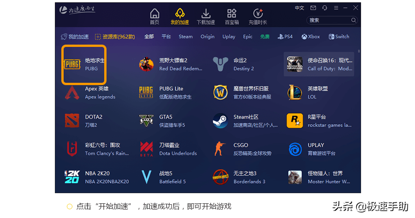Click the '加速商店/社区/个人...' subtitle text

(255, 125)
